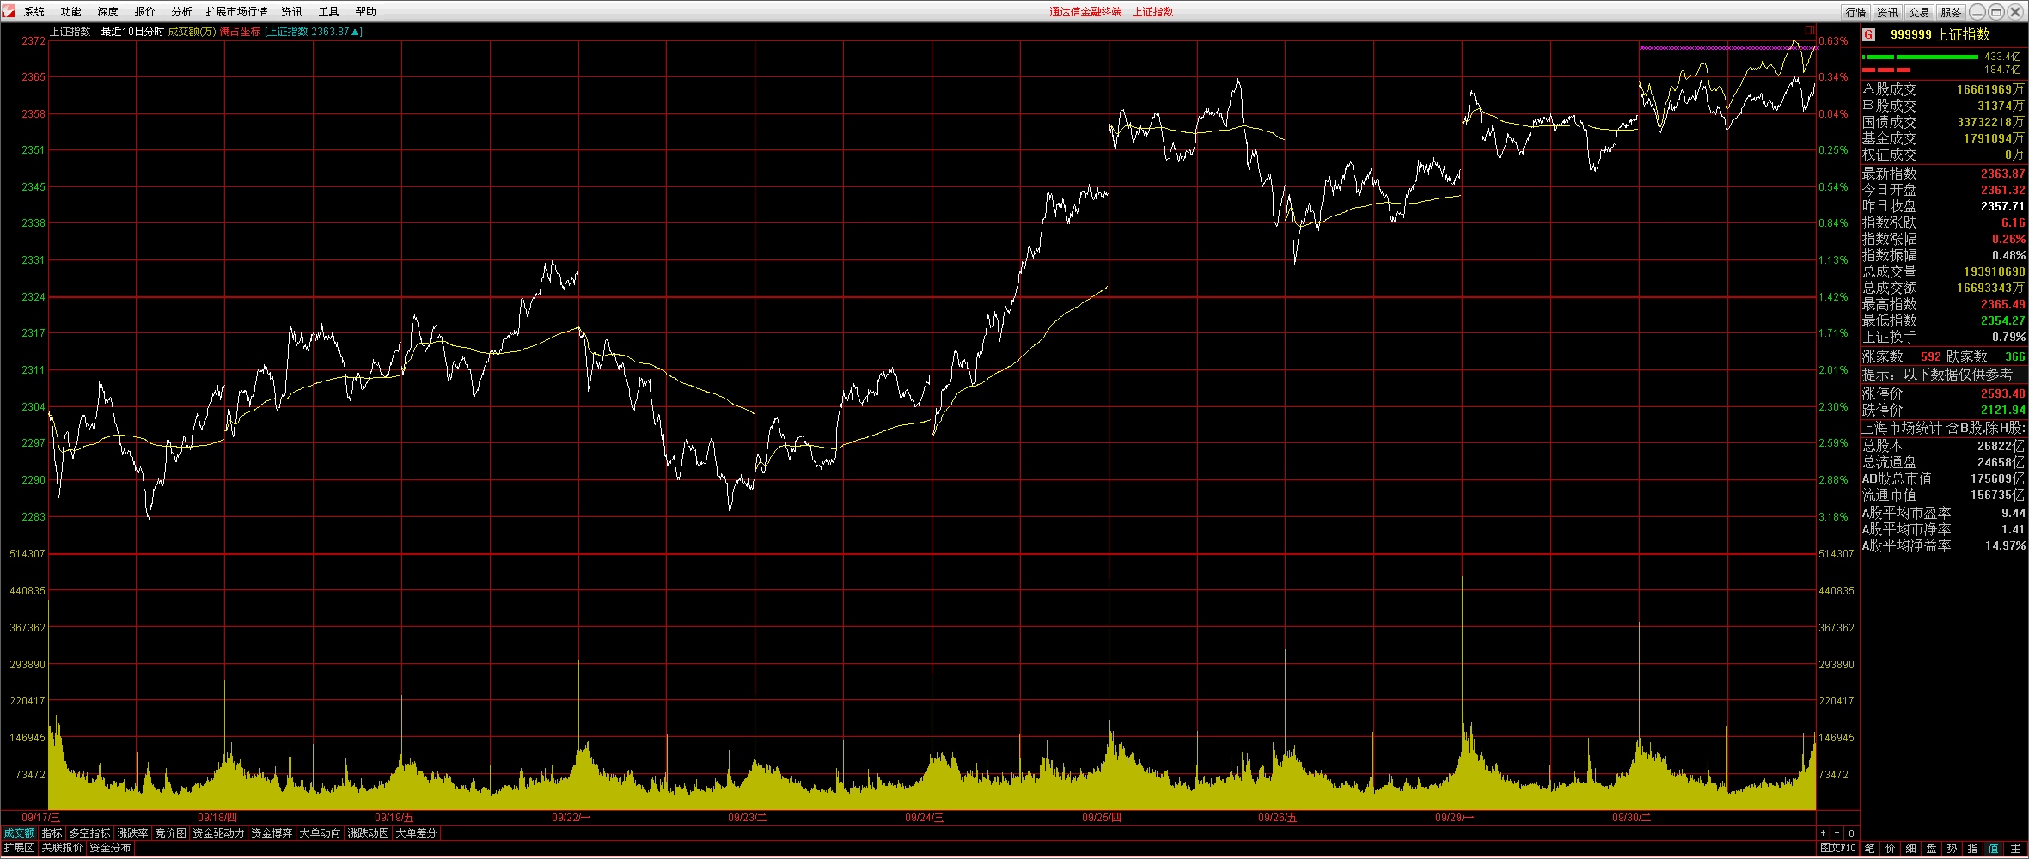Screen dimensions: 2029x859
Task: Click the 涨停价 value 2593.48
Action: [2002, 394]
